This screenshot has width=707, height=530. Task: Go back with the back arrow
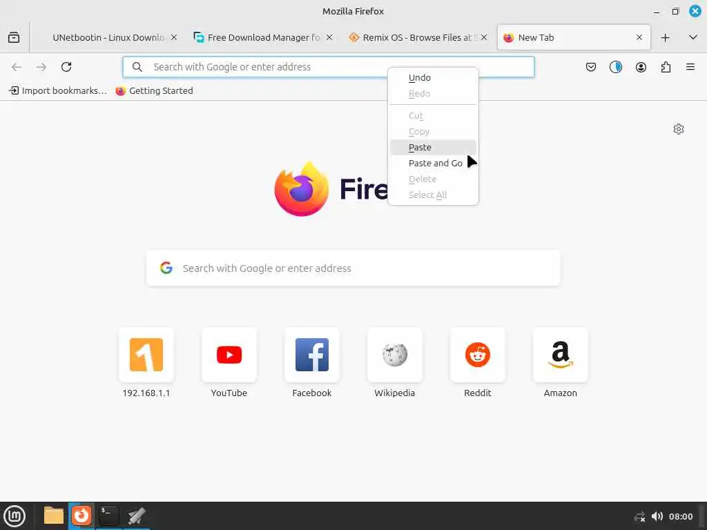(17, 67)
